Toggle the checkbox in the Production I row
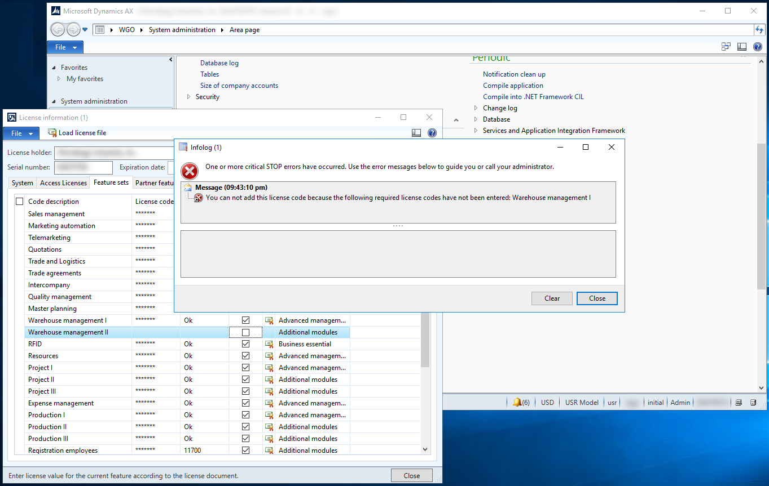This screenshot has height=486, width=769. tap(245, 415)
